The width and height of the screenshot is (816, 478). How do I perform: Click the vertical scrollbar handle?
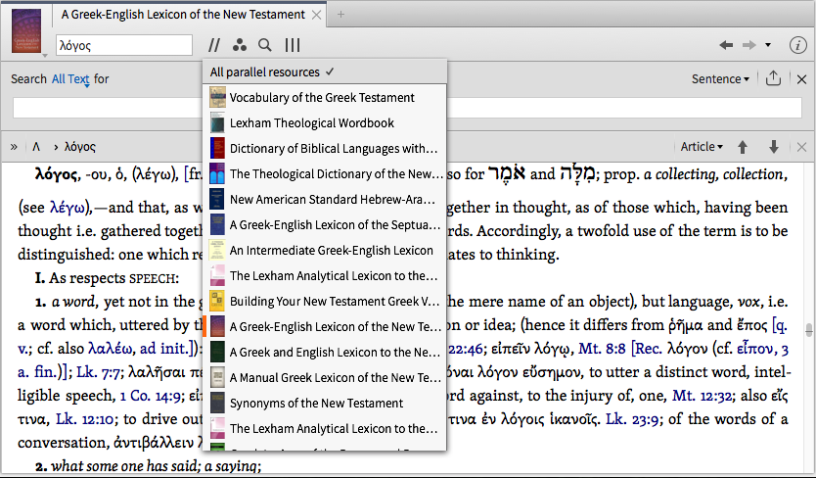[x=809, y=329]
